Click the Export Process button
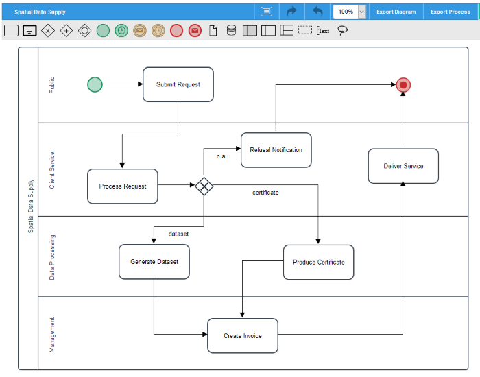 (x=451, y=12)
